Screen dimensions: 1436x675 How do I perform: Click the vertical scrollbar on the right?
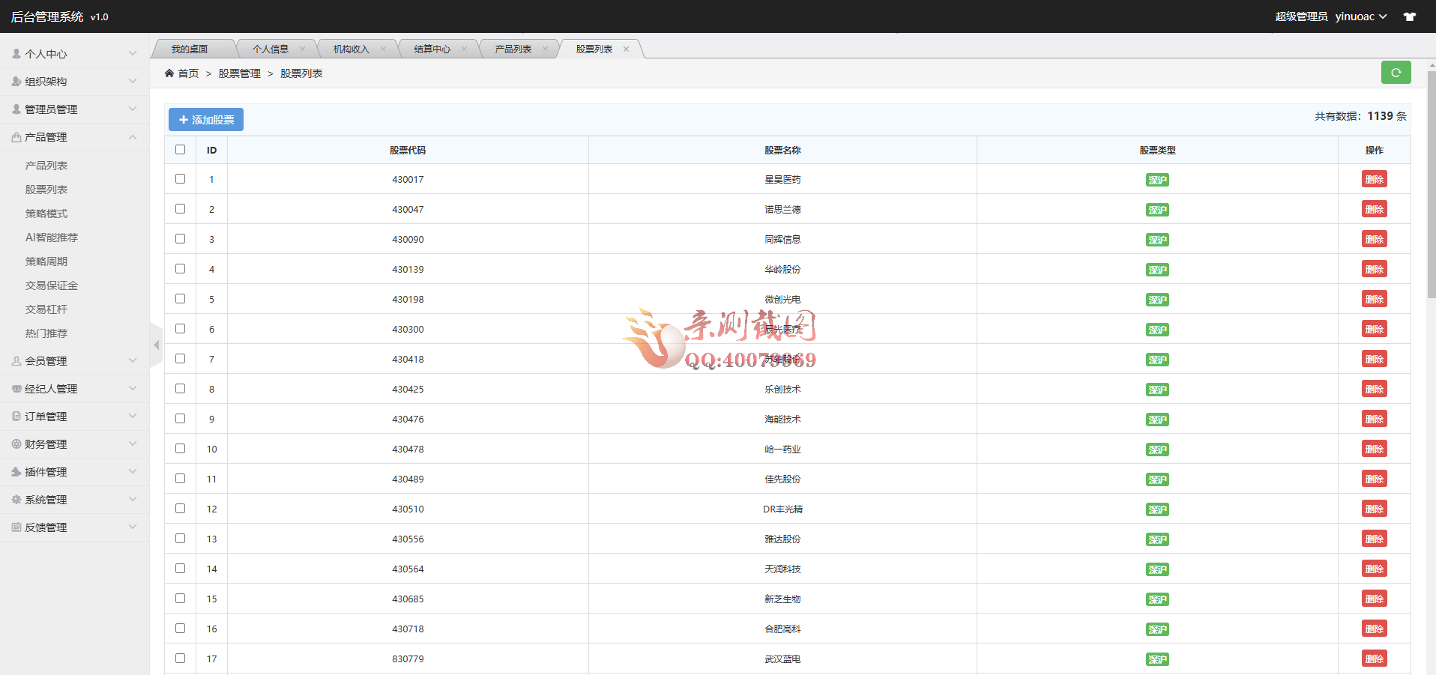click(x=1431, y=187)
